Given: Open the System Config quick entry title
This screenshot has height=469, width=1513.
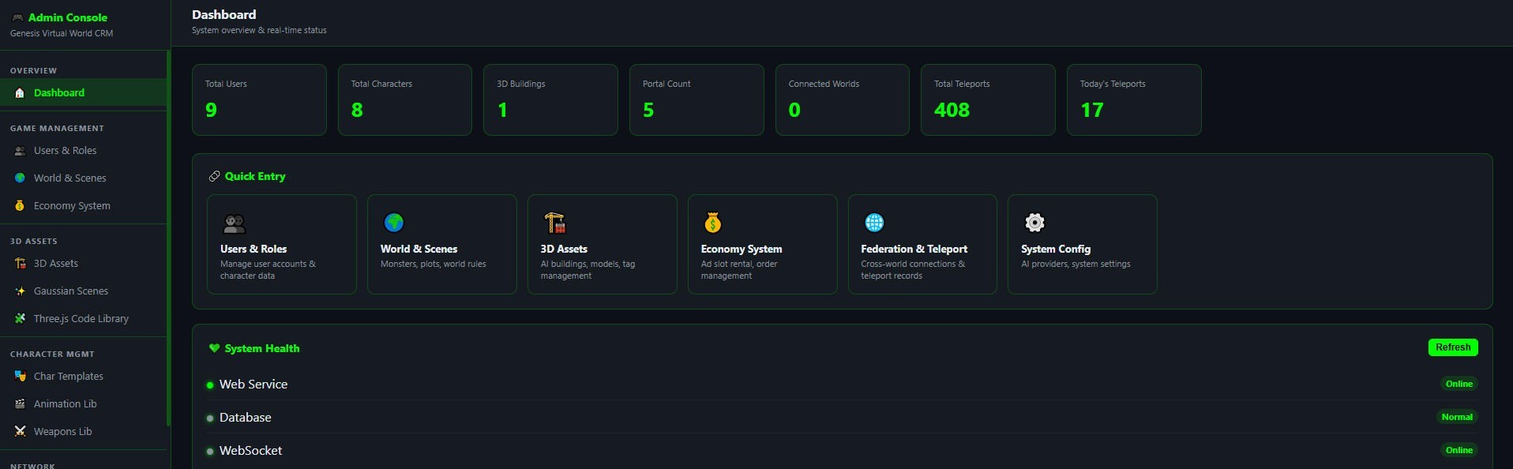Looking at the screenshot, I should [x=1056, y=249].
